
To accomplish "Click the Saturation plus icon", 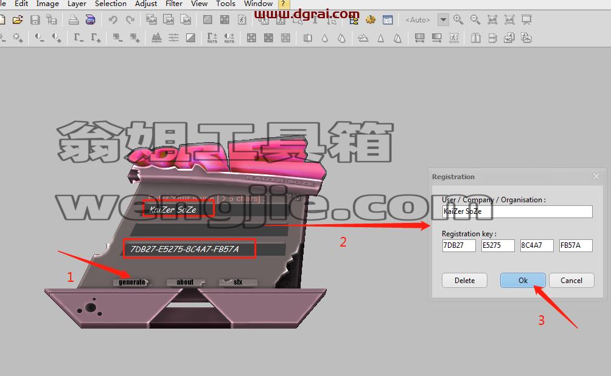I will pyautogui.click(x=135, y=38).
